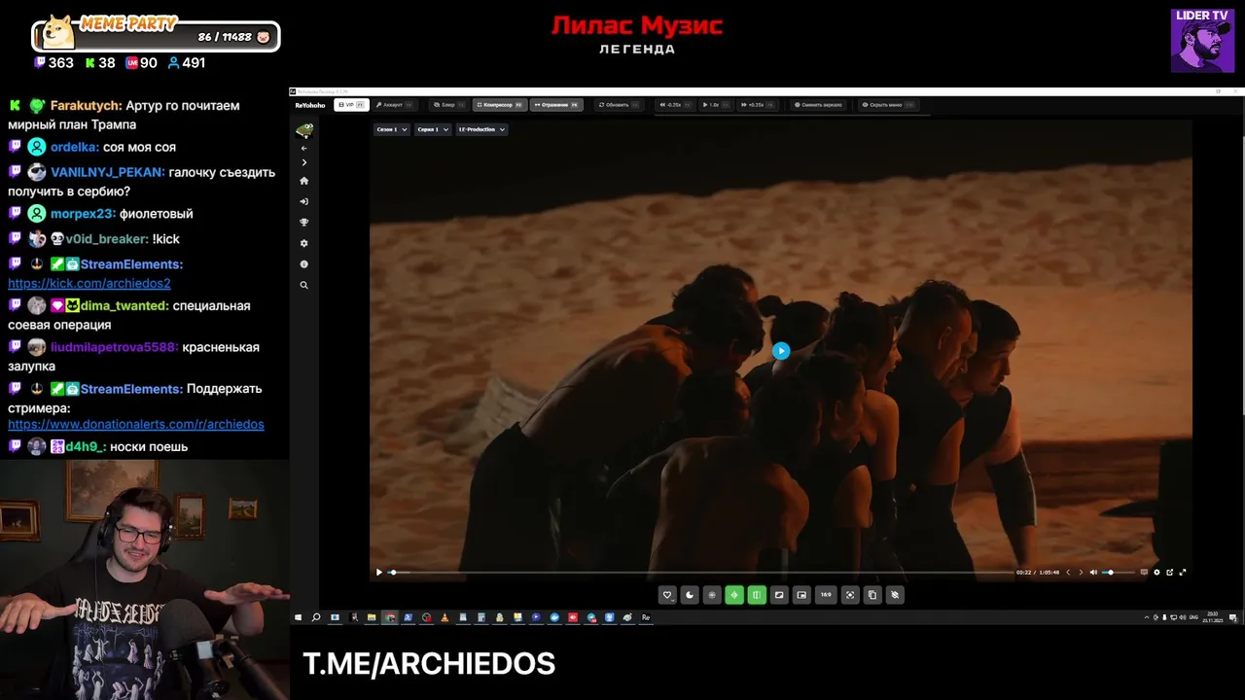Open the Аккаунт menu item
The image size is (1245, 700).
pyautogui.click(x=395, y=104)
